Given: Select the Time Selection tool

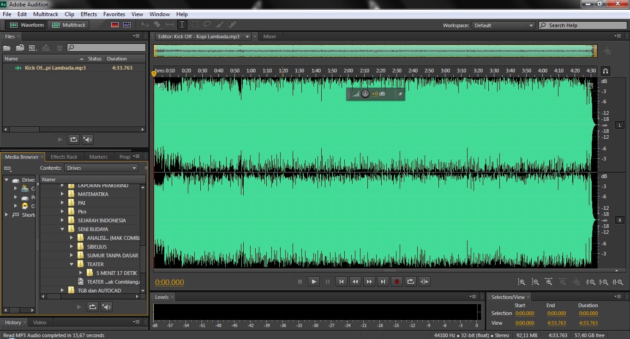Looking at the screenshot, I should [182, 25].
